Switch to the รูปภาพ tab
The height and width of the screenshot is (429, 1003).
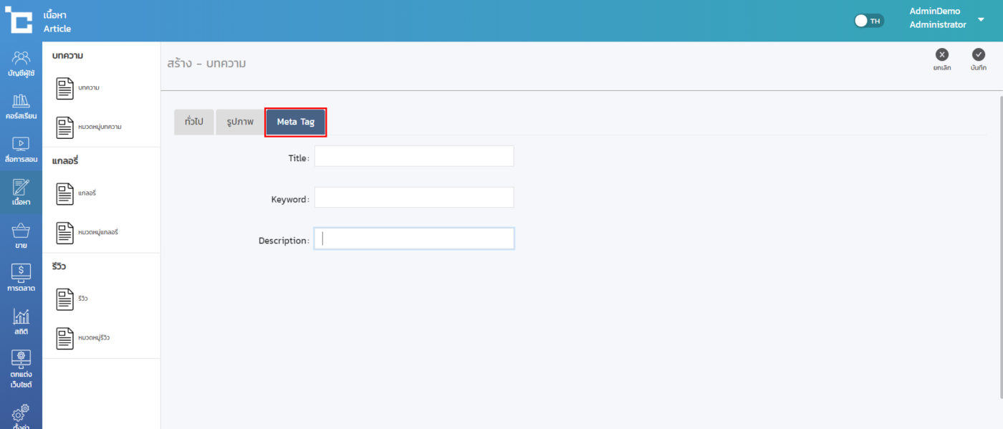(240, 122)
